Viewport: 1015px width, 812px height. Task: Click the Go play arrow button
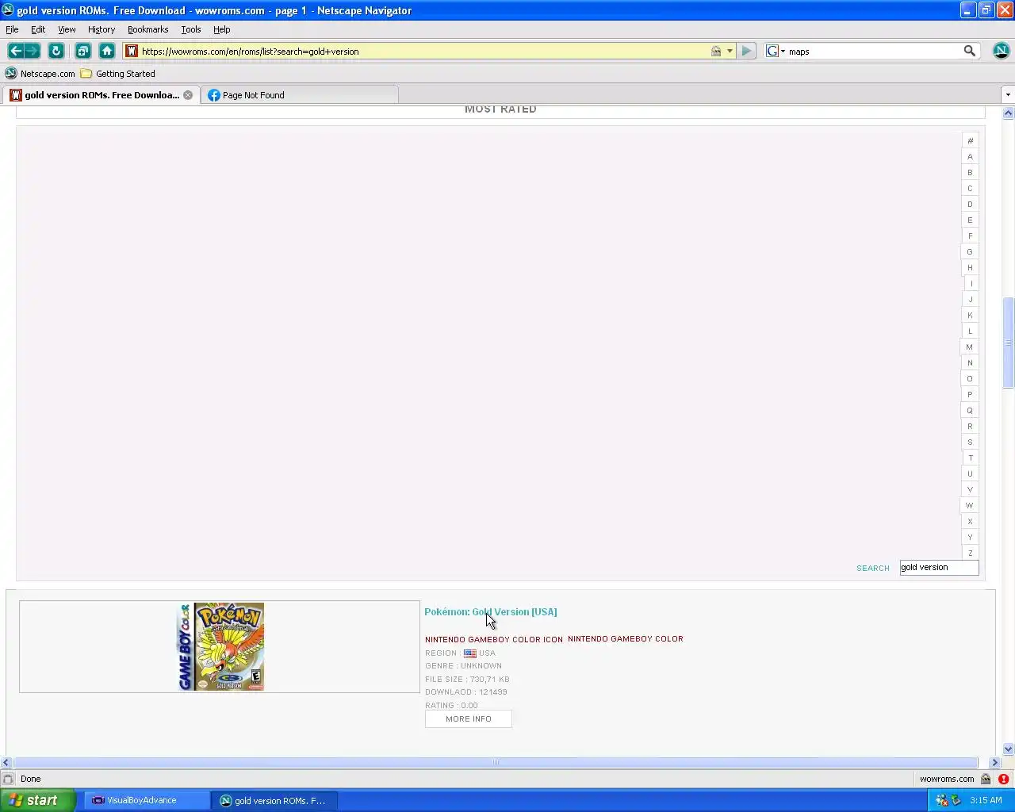746,51
